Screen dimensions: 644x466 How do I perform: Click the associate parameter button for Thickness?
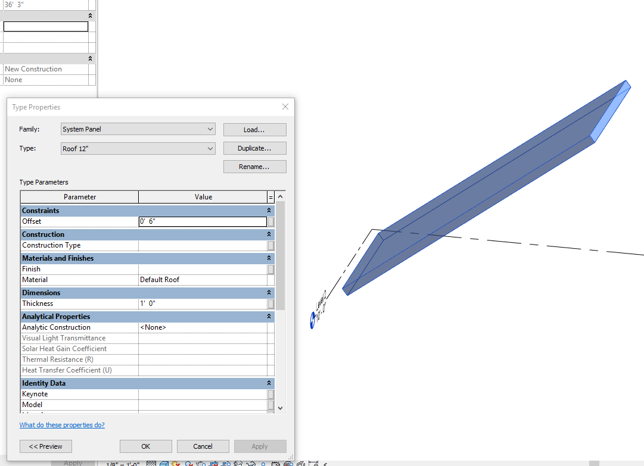click(270, 304)
